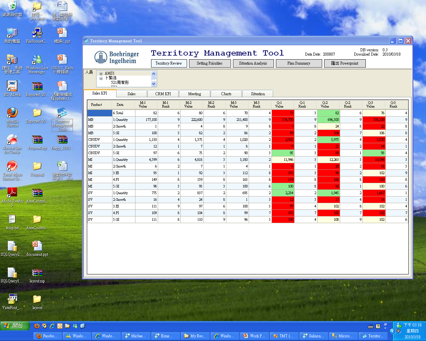Select the Adobe Reader 9 desktop shortcut
426x341 pixels.
click(12, 193)
